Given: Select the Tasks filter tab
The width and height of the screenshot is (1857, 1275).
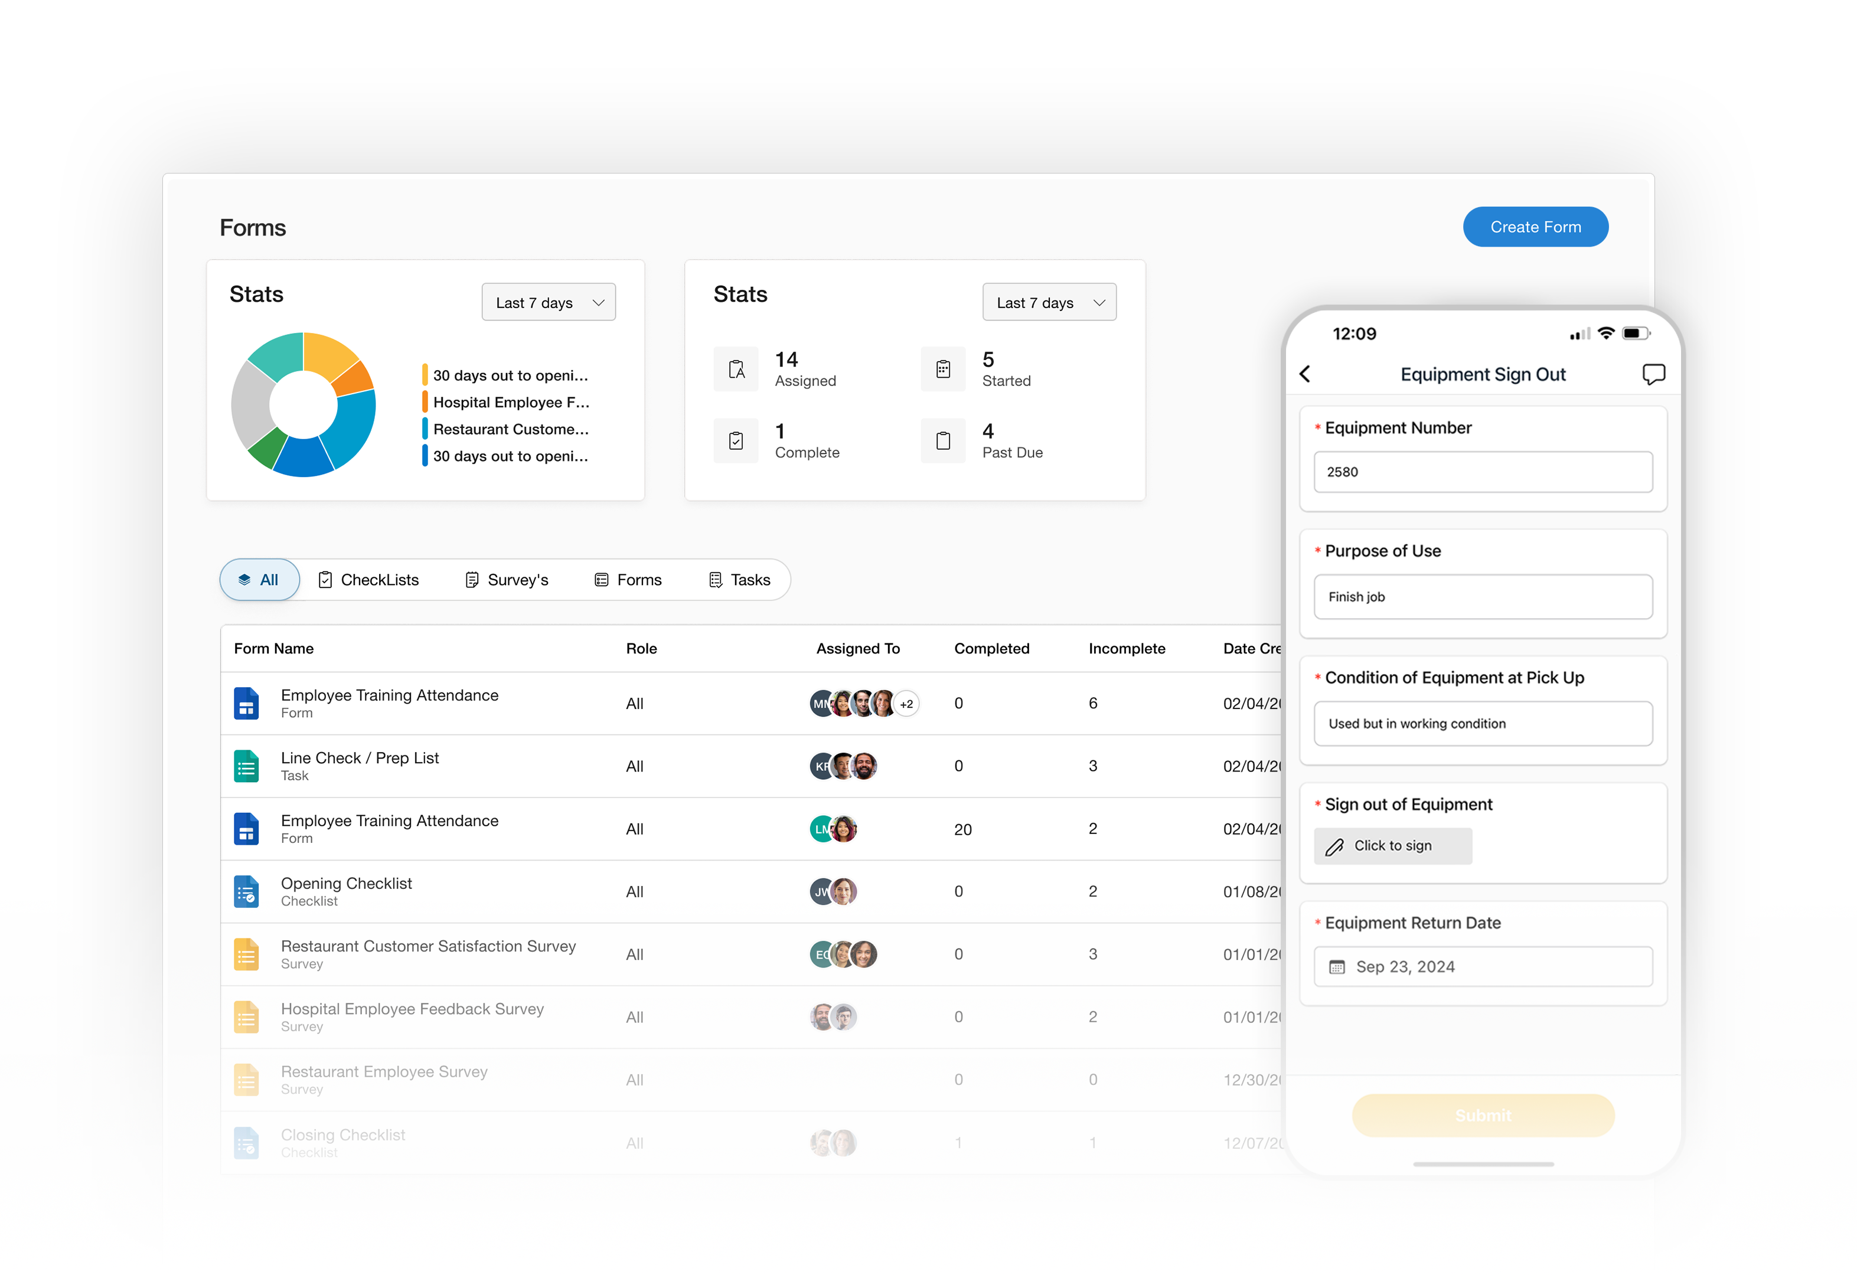Looking at the screenshot, I should pyautogui.click(x=739, y=580).
